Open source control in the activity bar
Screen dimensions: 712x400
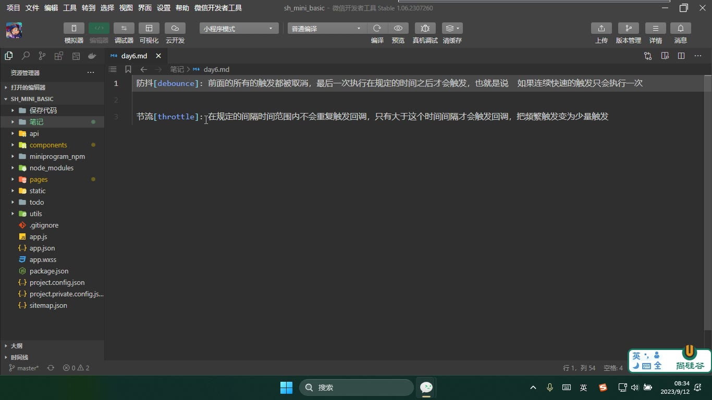coord(42,56)
